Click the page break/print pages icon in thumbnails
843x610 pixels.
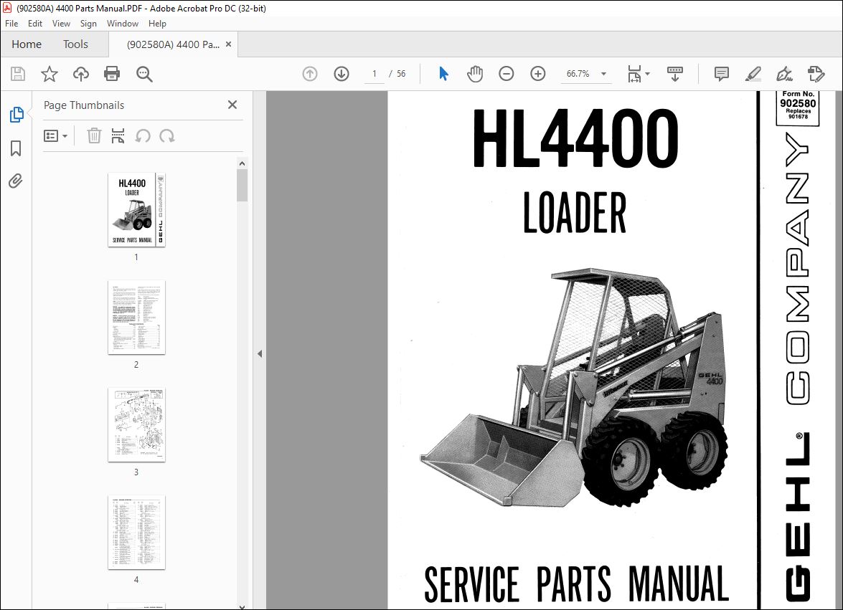pyautogui.click(x=118, y=136)
